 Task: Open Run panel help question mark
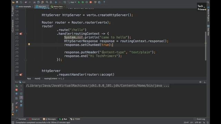point(17,111)
